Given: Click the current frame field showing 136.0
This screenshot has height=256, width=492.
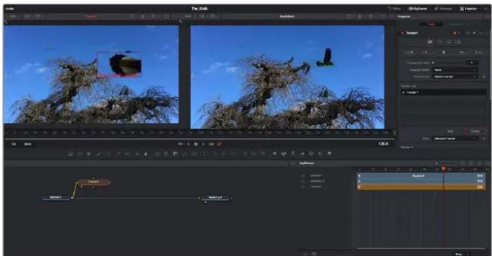Looking at the screenshot, I should 383,144.
